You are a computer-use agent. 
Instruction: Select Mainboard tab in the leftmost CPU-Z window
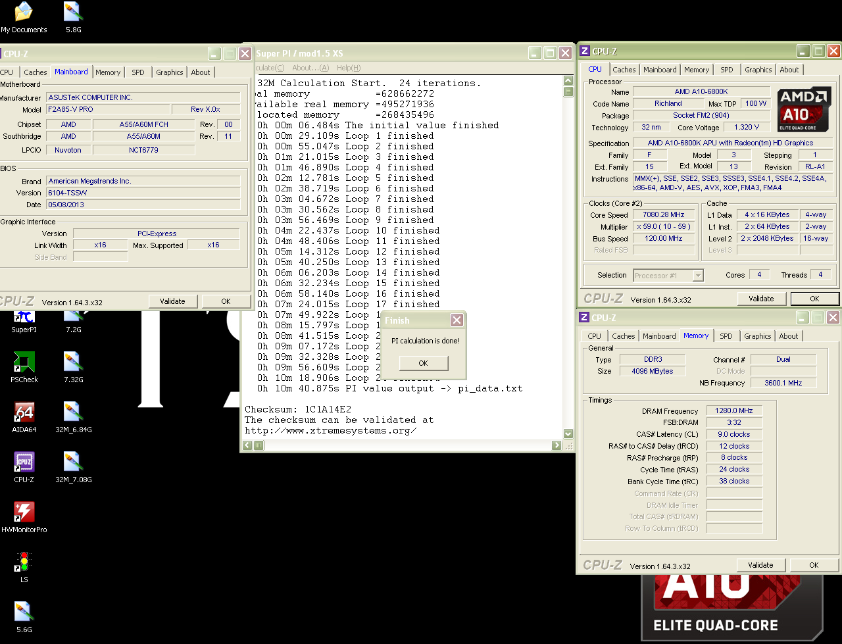click(71, 72)
